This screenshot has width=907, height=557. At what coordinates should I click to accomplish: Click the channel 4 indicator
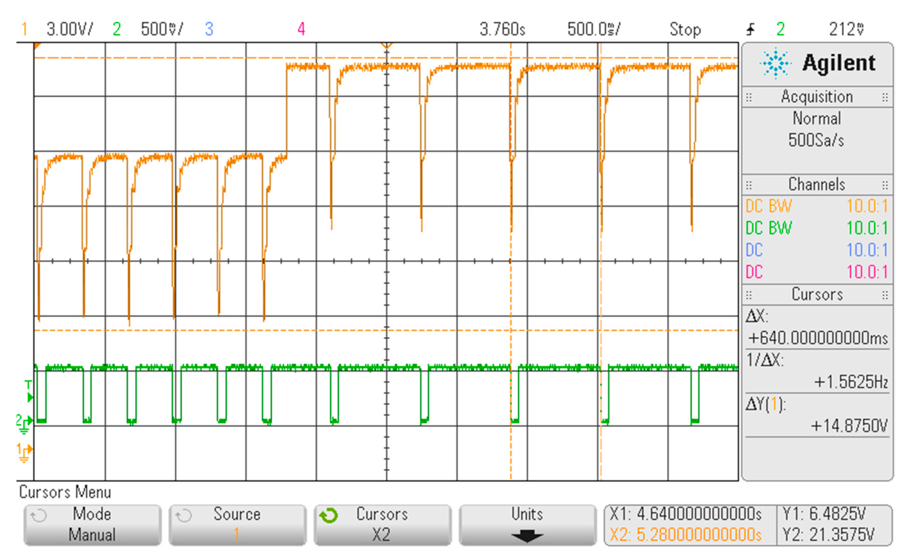tap(301, 29)
